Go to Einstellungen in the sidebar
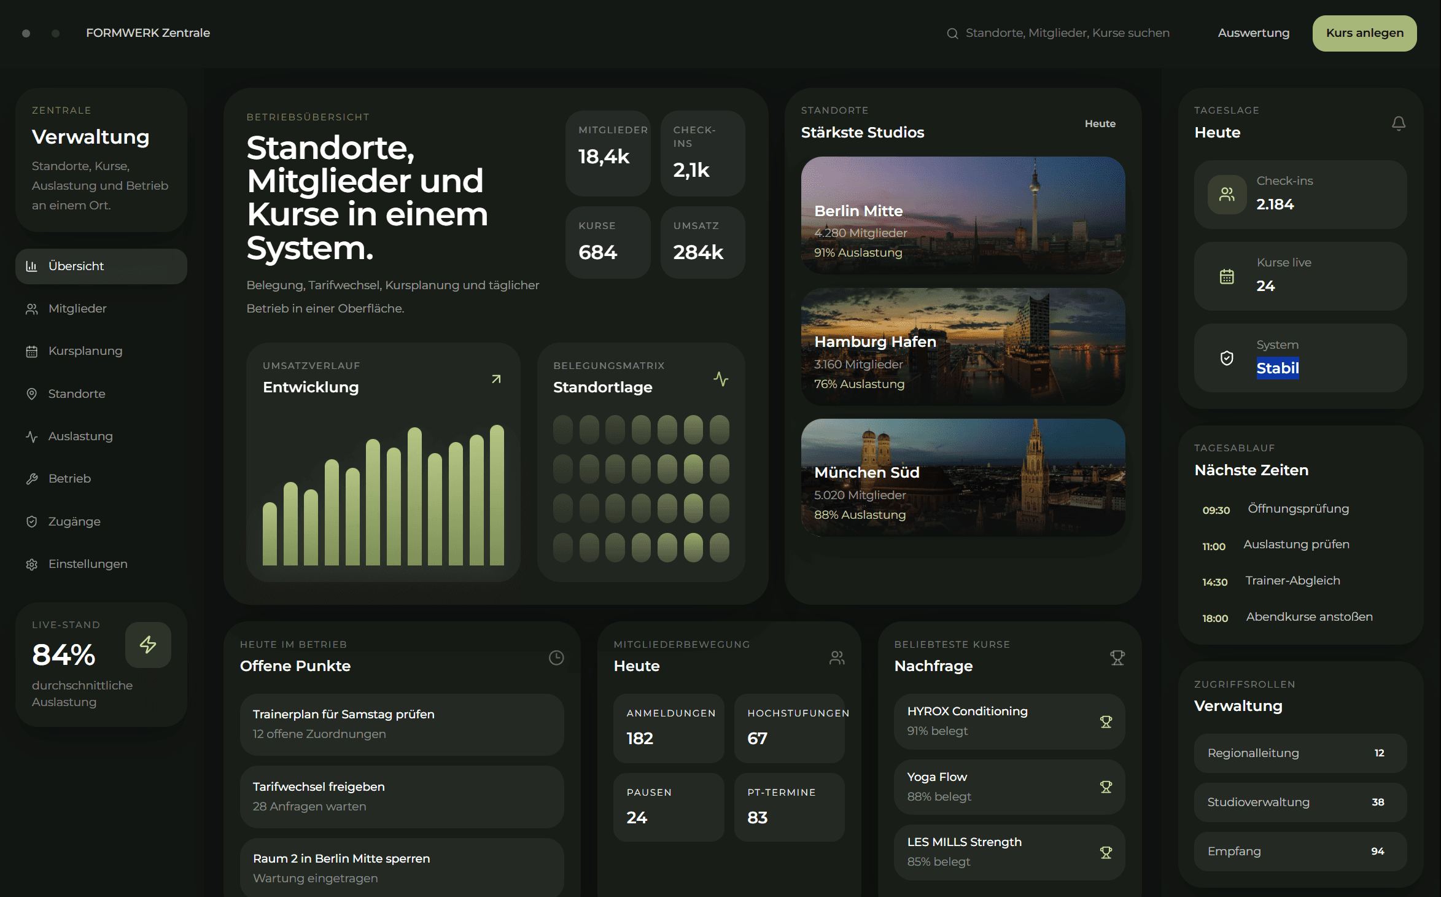 [x=88, y=564]
